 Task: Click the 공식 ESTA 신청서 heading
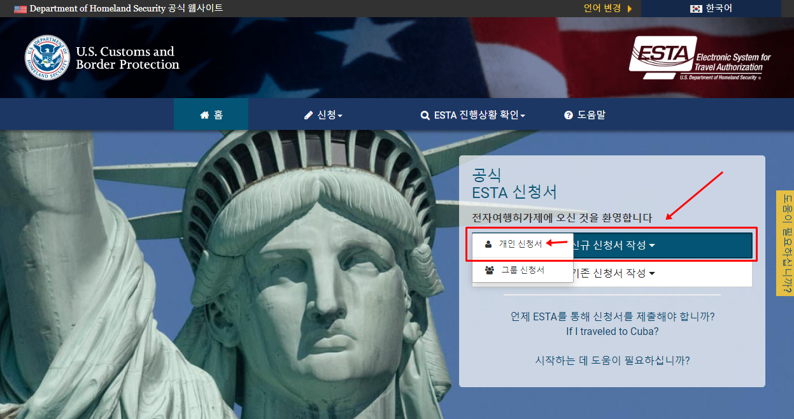click(514, 183)
